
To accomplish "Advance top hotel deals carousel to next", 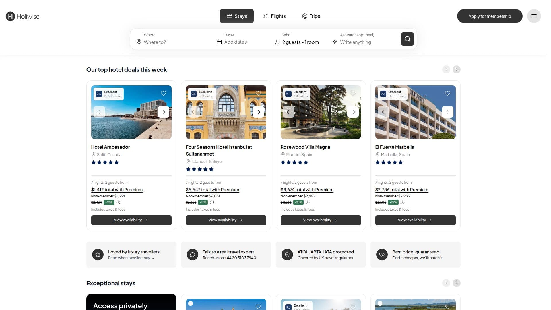I will (456, 69).
